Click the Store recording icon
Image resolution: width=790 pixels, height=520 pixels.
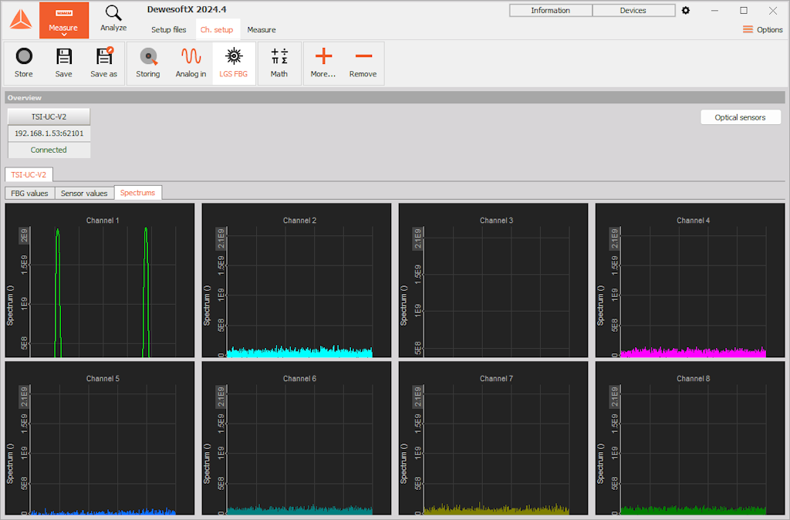point(24,63)
